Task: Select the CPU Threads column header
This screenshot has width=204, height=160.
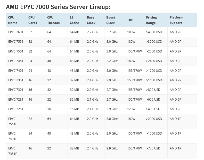Action: pos(53,20)
